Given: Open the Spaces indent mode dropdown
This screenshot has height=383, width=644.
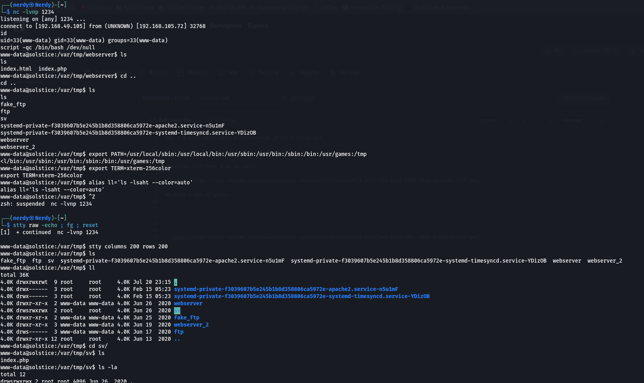Looking at the screenshot, I should [495, 120].
